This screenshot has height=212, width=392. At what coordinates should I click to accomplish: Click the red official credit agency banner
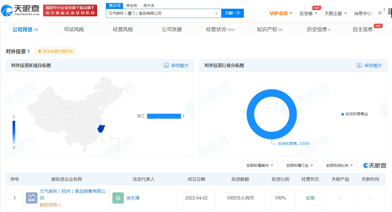[x=70, y=10]
